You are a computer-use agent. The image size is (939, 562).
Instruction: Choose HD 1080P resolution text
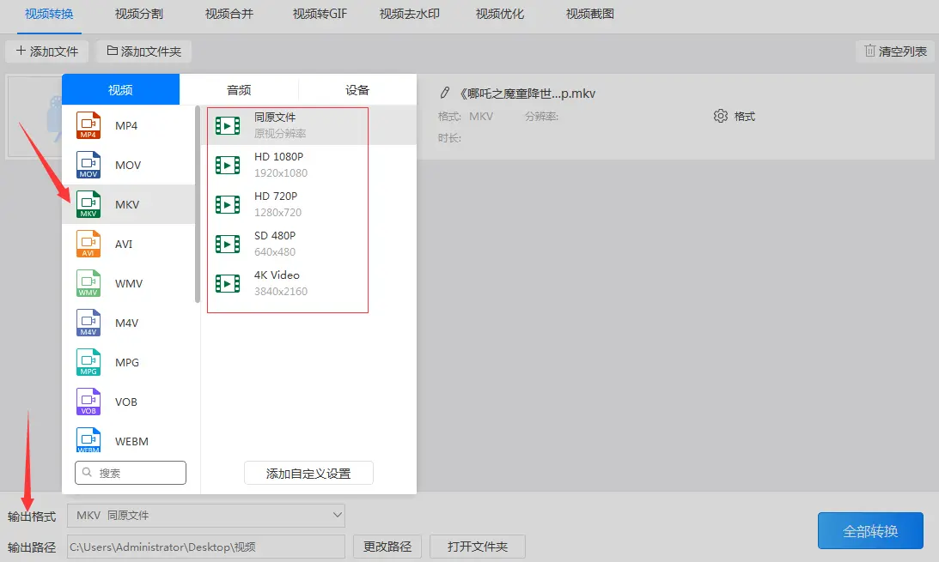coord(278,157)
